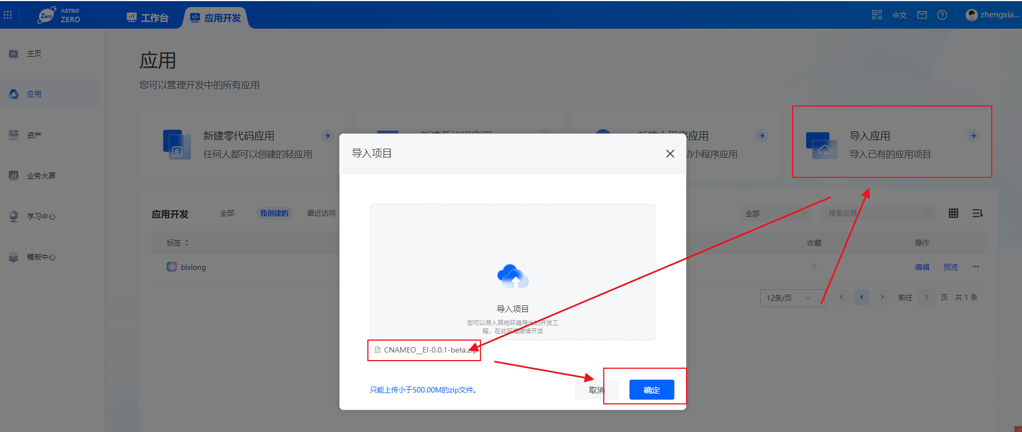Open the 全部 filter dropdown
Image resolution: width=1022 pixels, height=432 pixels.
tap(776, 214)
